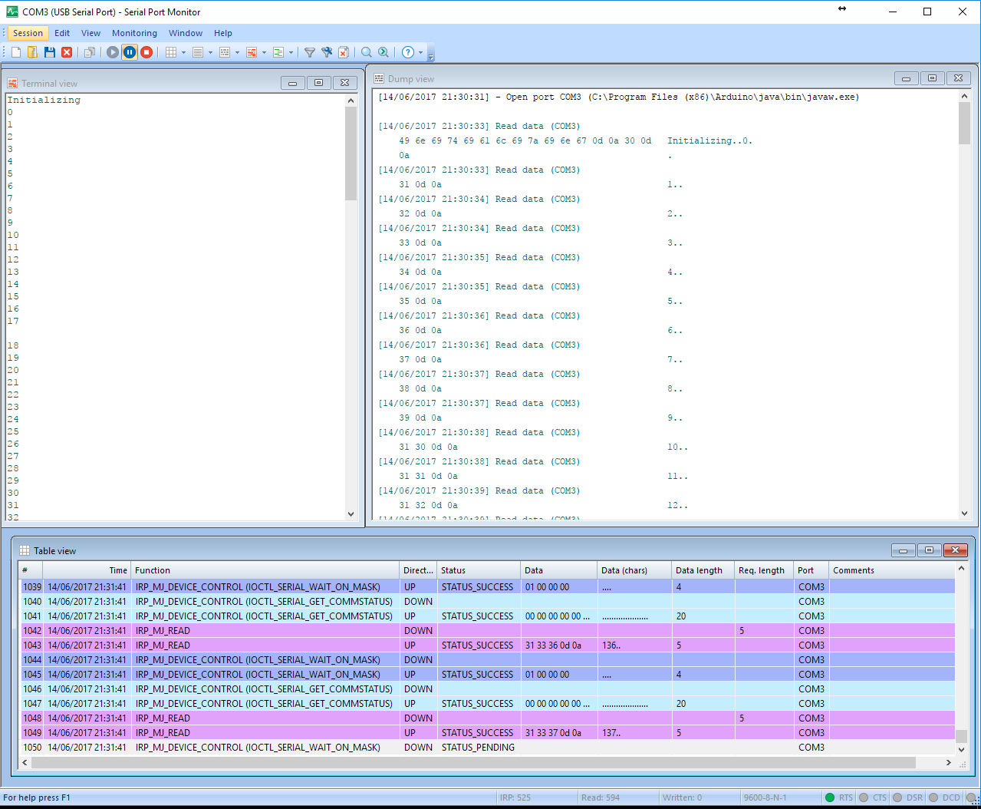Click the Data length column header

pyautogui.click(x=700, y=570)
